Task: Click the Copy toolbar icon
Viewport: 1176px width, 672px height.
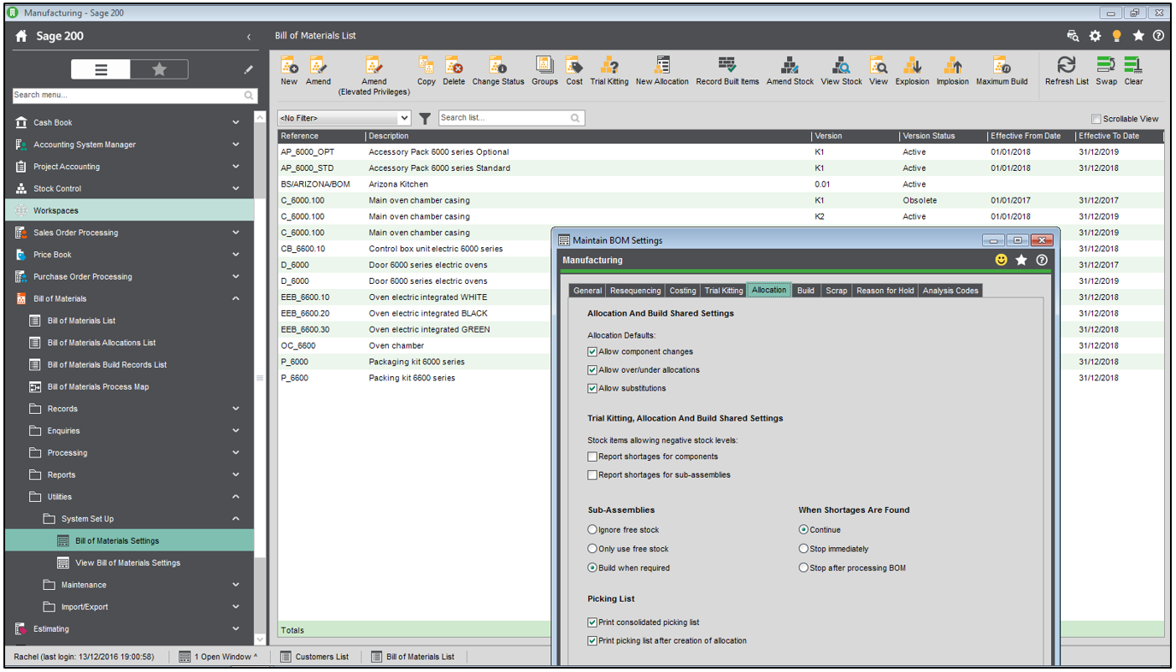Action: click(x=426, y=66)
